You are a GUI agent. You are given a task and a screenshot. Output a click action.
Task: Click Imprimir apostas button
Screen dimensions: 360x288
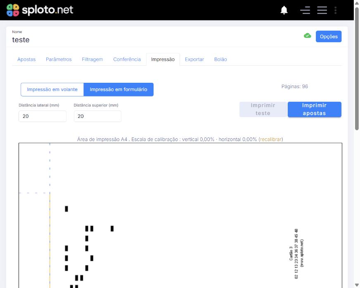coord(314,109)
